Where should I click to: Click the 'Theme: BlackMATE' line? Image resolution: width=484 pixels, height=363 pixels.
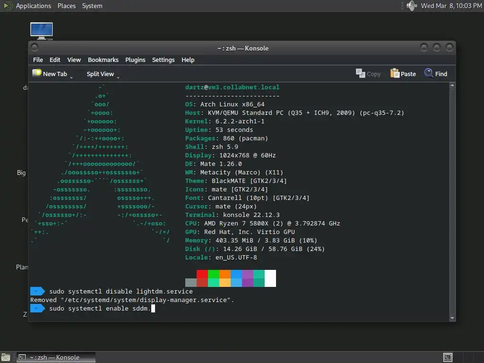click(x=236, y=181)
